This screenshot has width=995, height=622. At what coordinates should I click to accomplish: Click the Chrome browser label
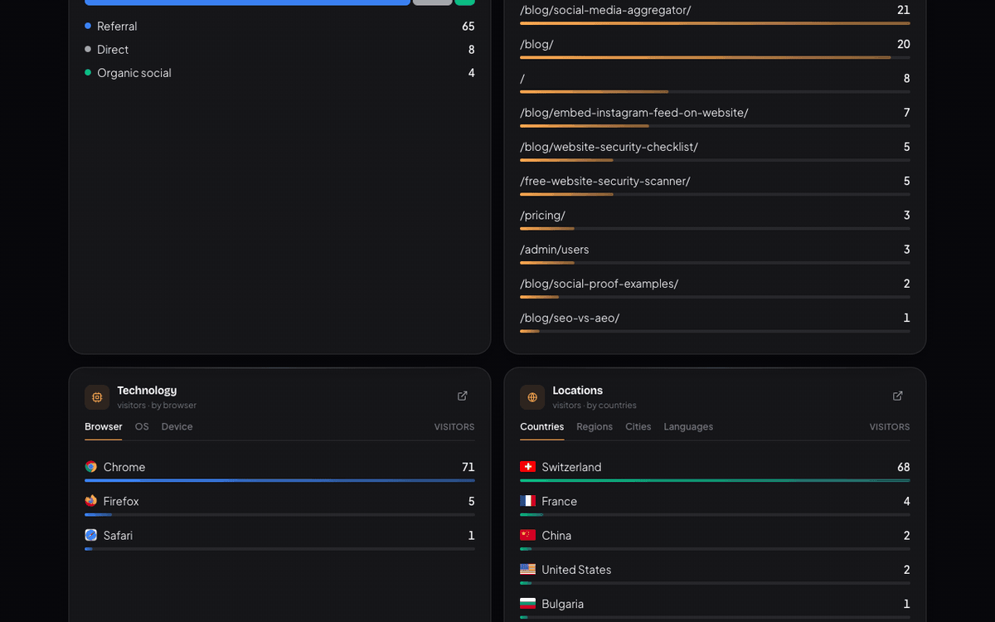[x=124, y=467]
